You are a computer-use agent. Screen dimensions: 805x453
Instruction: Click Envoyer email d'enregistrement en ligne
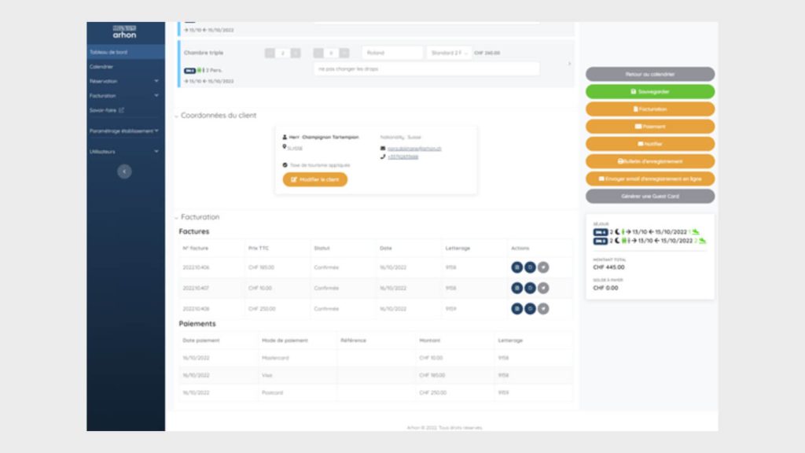(x=650, y=179)
